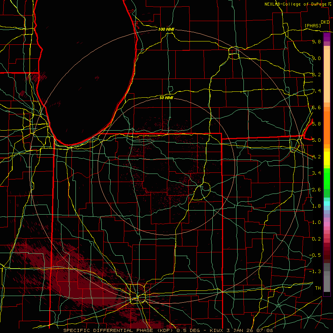Click the 2.6 value on the color scale
The image size is (333, 333).
(x=316, y=189)
